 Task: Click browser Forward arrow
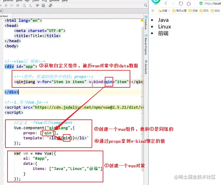pos(173,3)
